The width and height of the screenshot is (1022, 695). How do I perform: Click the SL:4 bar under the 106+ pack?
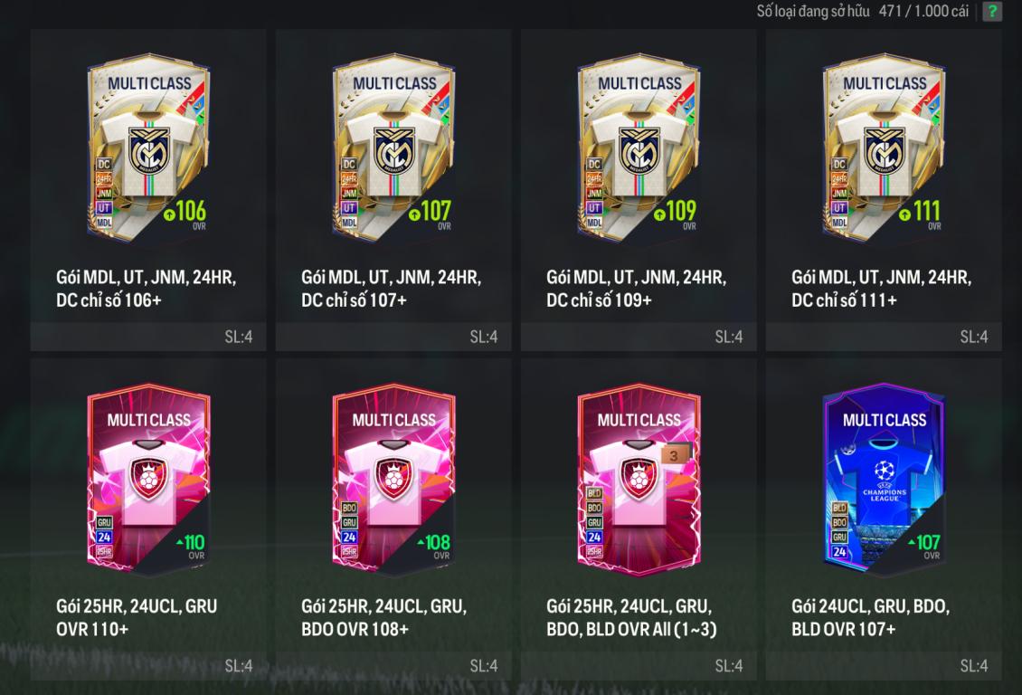148,337
